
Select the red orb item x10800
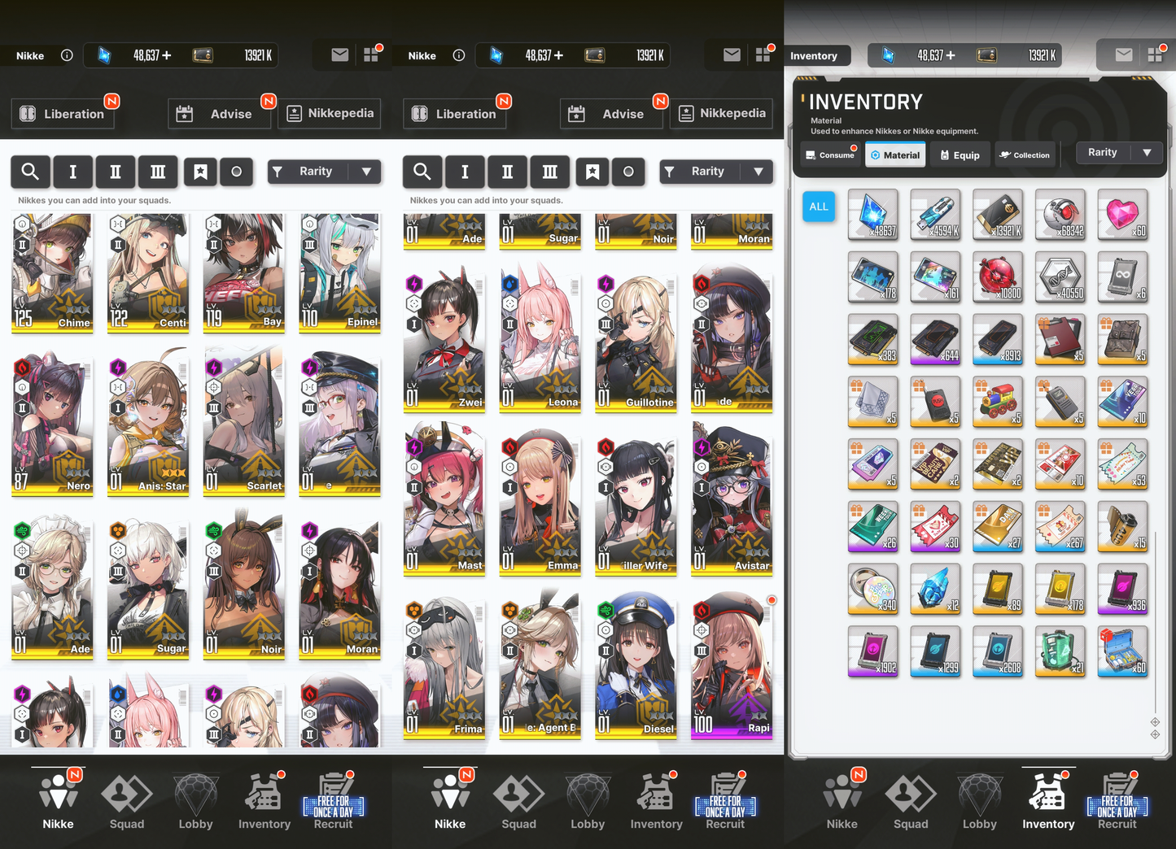[x=999, y=276]
